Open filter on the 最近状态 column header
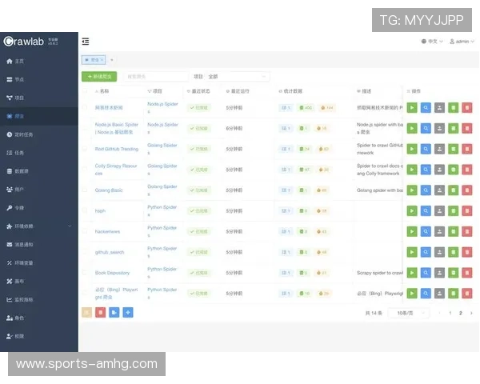Viewport: 480px width, 384px height. click(189, 91)
